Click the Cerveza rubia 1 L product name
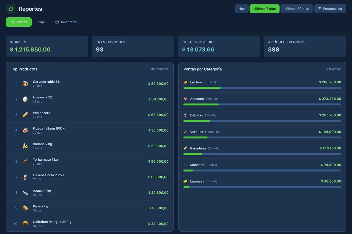 pyautogui.click(x=46, y=82)
